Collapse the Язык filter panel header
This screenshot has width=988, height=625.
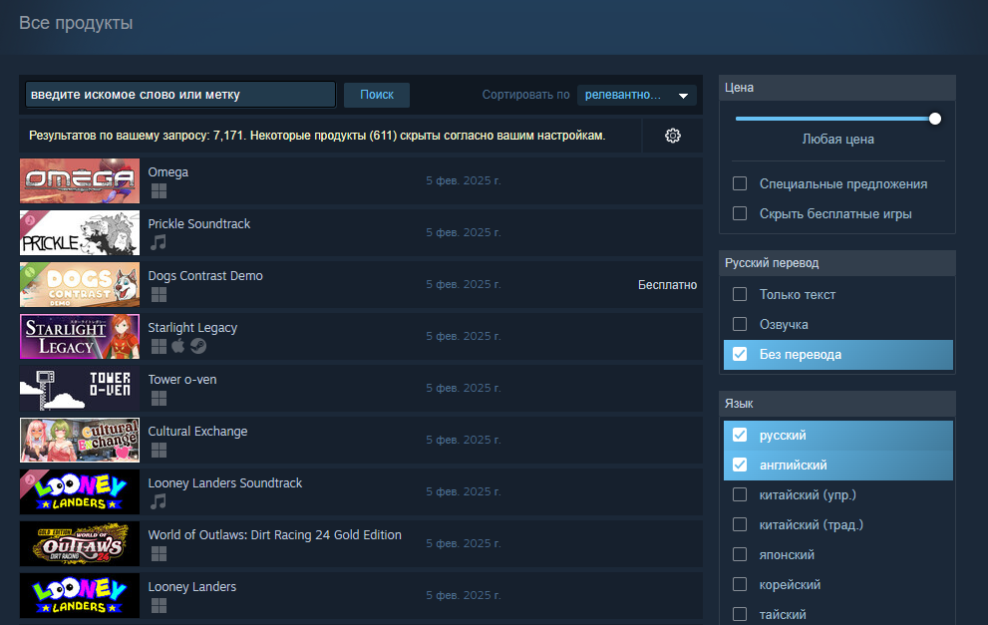836,404
